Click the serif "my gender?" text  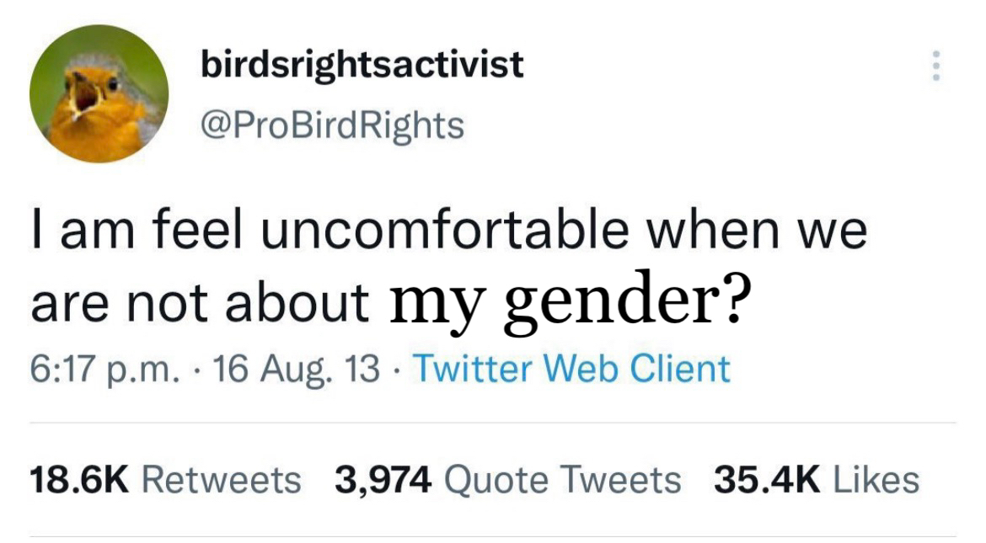(x=569, y=303)
